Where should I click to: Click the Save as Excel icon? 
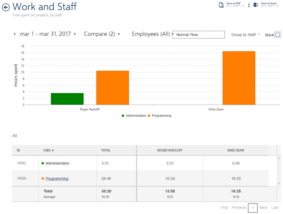(x=256, y=5)
